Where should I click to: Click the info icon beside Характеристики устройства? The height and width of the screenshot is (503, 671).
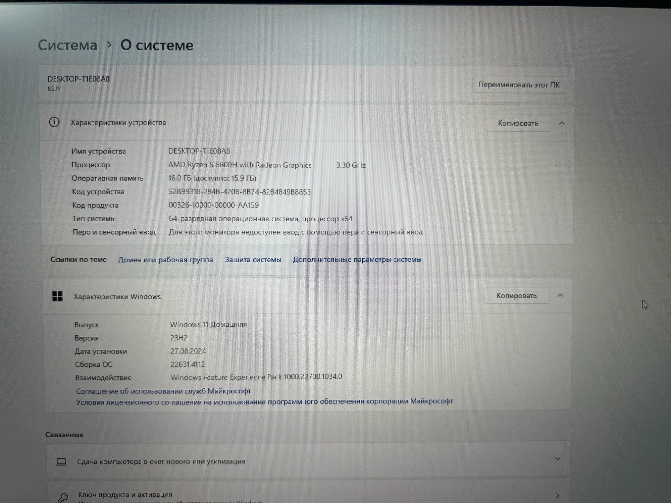(54, 122)
